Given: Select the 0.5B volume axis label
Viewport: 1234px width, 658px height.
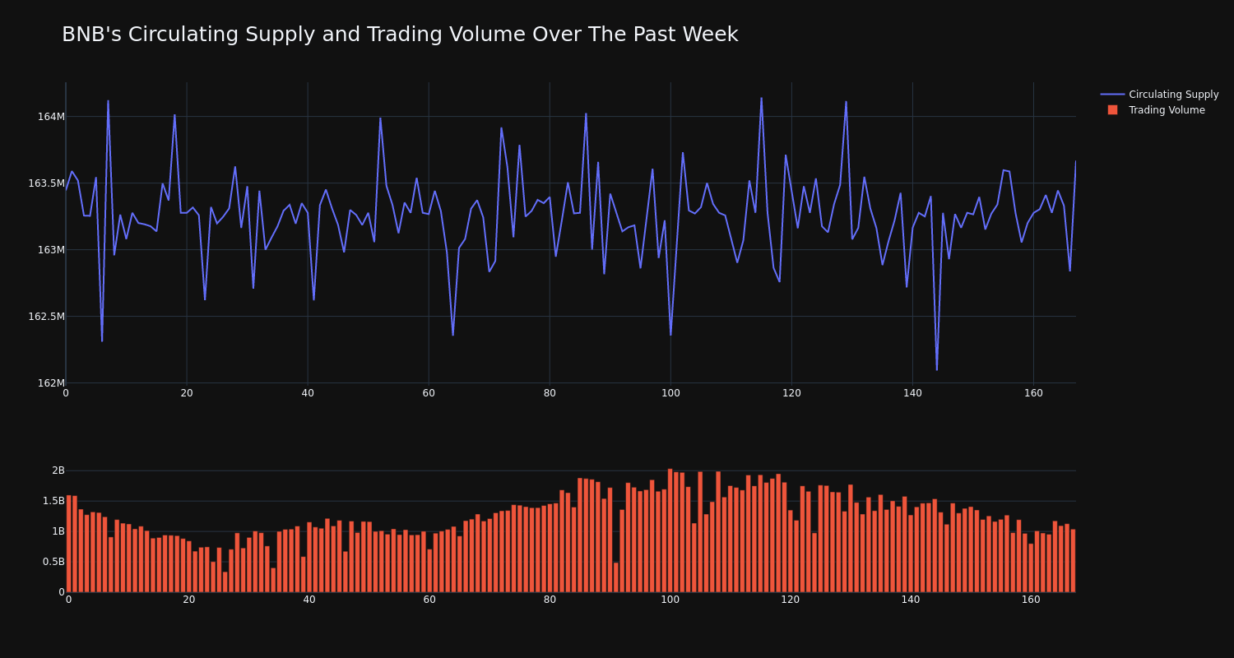Looking at the screenshot, I should [x=53, y=562].
